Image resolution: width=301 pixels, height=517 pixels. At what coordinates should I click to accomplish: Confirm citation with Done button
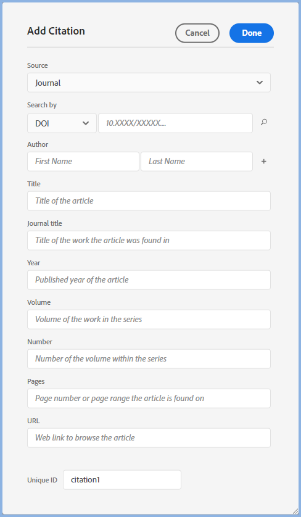(x=252, y=33)
